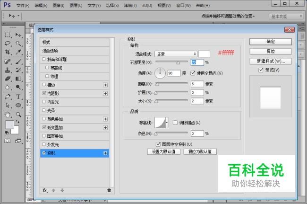The width and height of the screenshot is (307, 204).
Task: Open the 滤镜 menu
Action: [130, 6]
